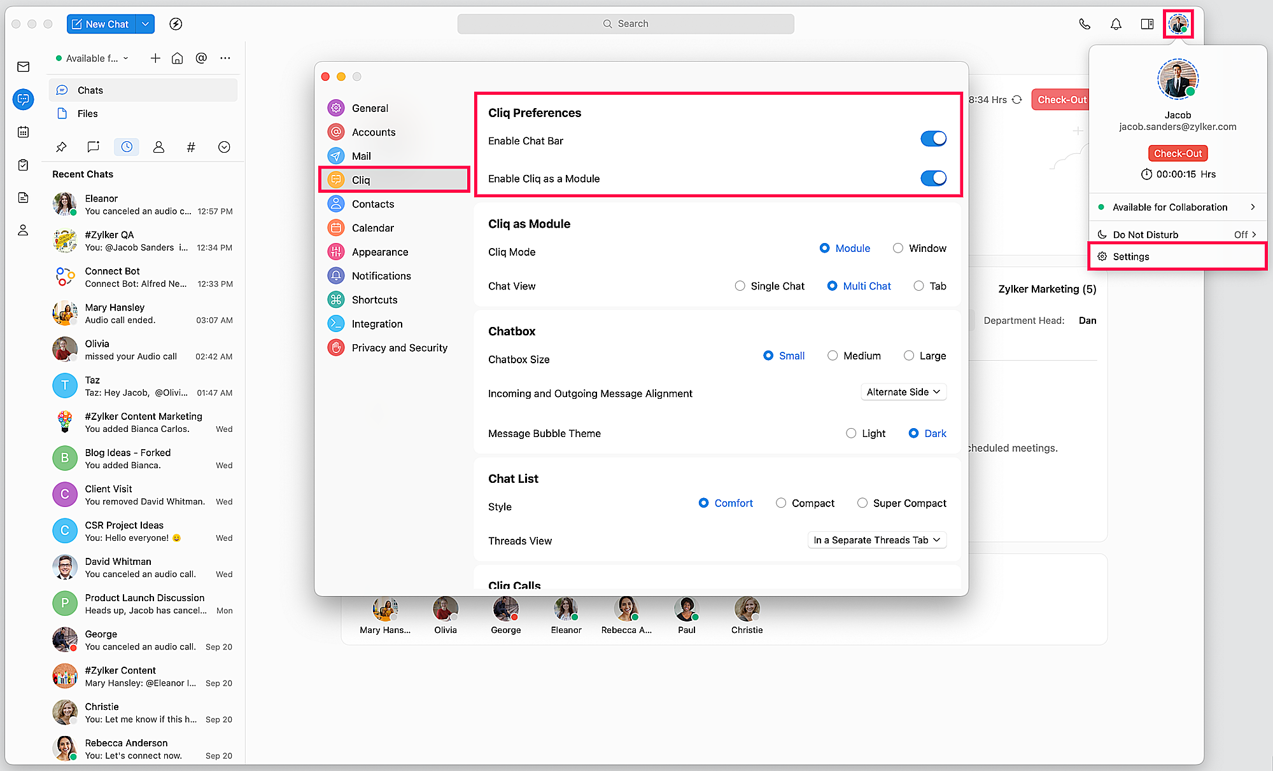Click the pinned chats pin icon
1273x771 pixels.
pyautogui.click(x=61, y=147)
